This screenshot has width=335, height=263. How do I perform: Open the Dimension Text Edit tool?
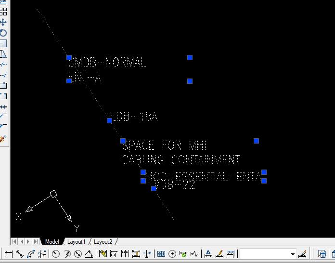tap(219, 254)
